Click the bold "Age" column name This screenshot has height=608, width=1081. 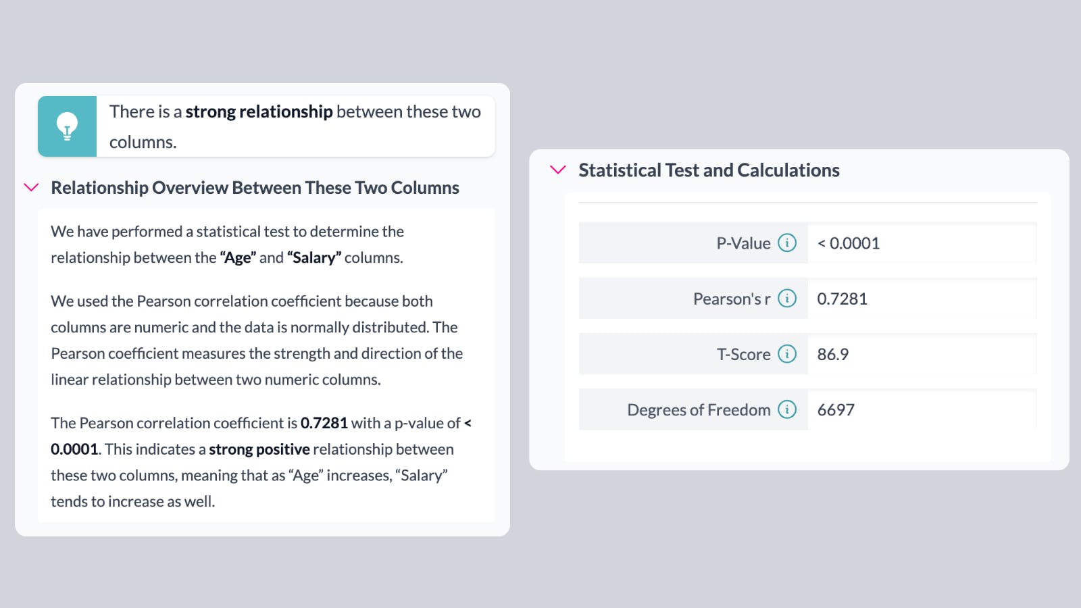(238, 257)
